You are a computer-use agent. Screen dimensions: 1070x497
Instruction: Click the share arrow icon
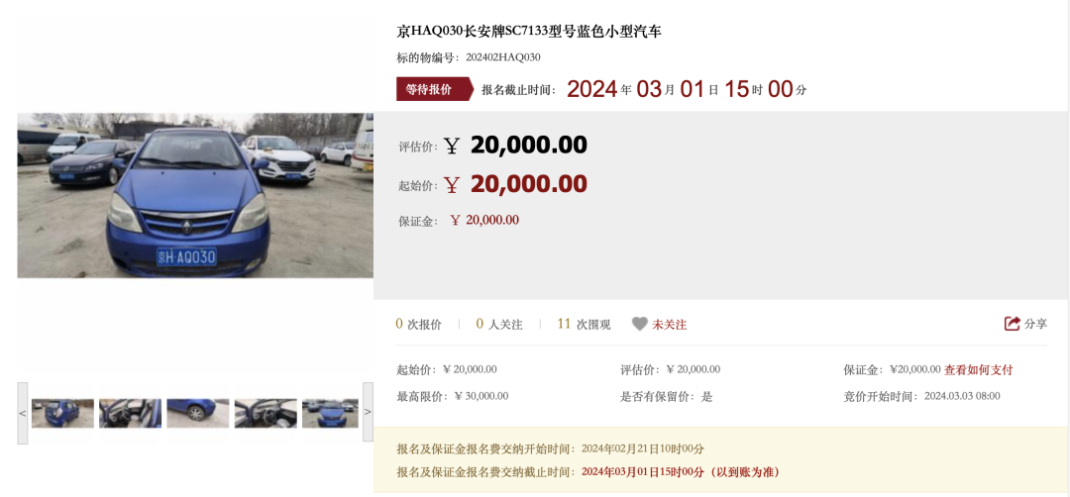[1012, 324]
